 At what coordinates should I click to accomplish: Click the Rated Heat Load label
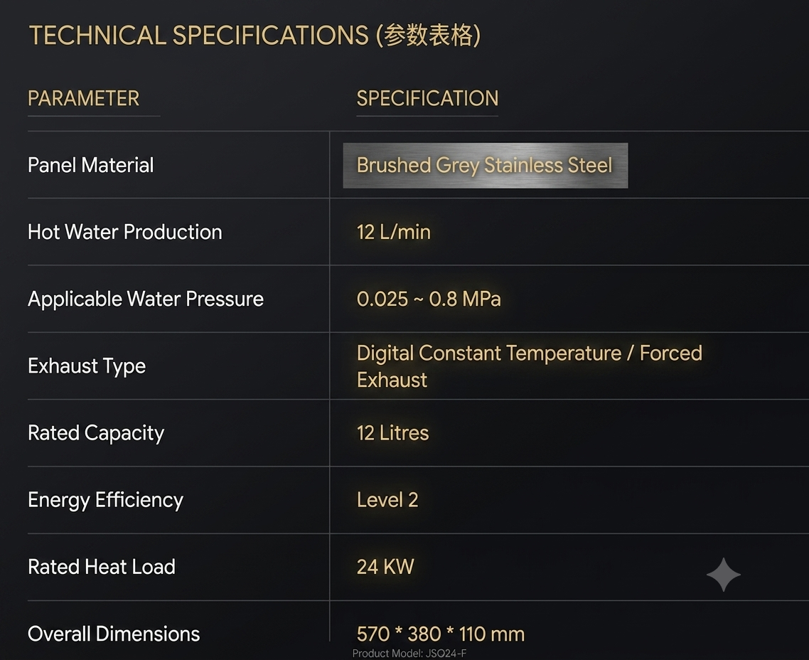coord(102,567)
